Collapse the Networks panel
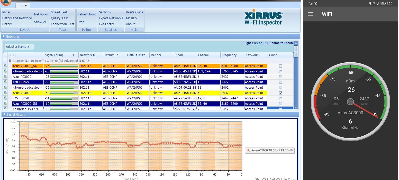 (x=4, y=36)
